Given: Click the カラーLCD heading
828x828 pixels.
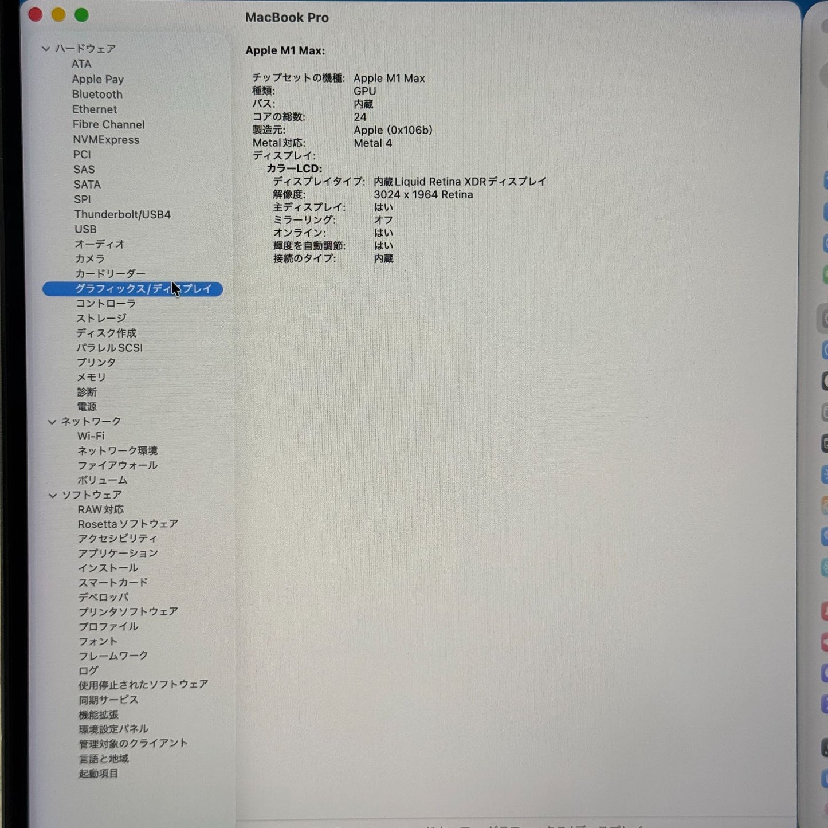Looking at the screenshot, I should [x=295, y=169].
